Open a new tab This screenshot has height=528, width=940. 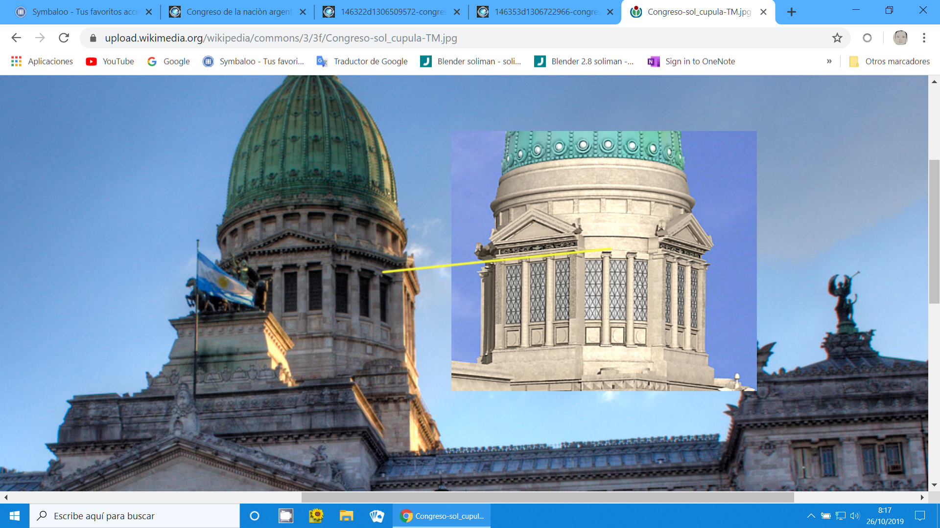pyautogui.click(x=791, y=12)
